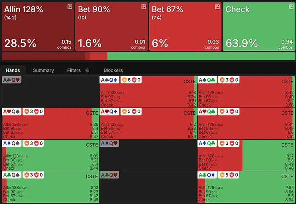Click the orange badge icon in A♣Q♦ cell
Viewport: 296px width, 204px height.
[x=222, y=175]
